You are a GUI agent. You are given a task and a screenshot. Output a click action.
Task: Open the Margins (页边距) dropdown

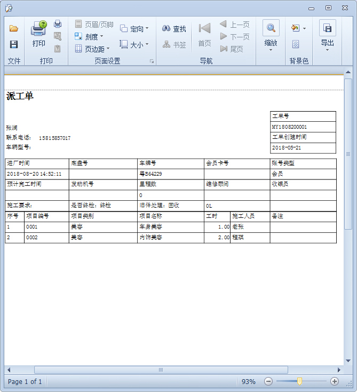pos(92,49)
